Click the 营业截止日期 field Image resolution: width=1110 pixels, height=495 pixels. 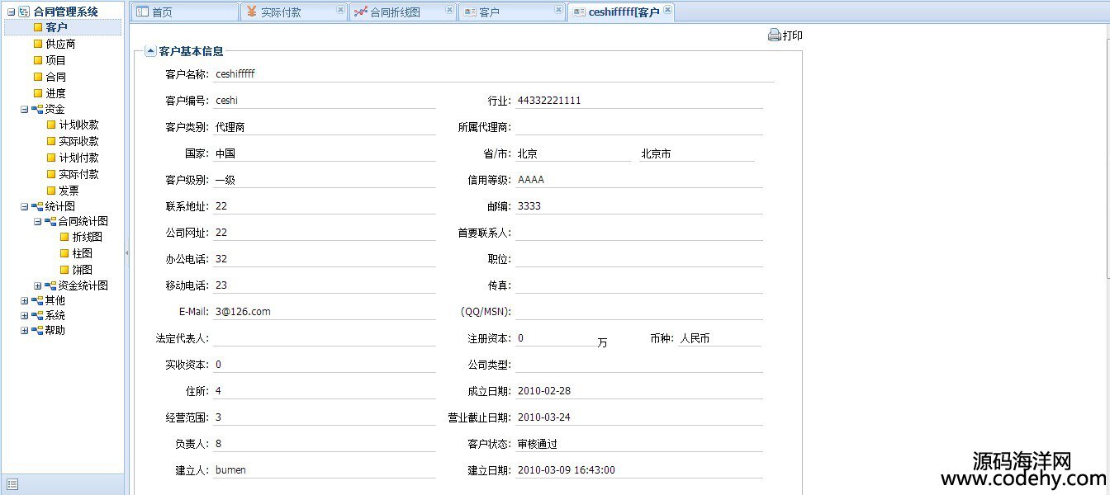coord(639,417)
